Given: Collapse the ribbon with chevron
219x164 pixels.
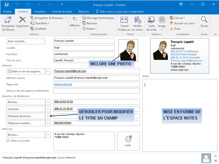Looking at the screenshot, I should [215, 34].
